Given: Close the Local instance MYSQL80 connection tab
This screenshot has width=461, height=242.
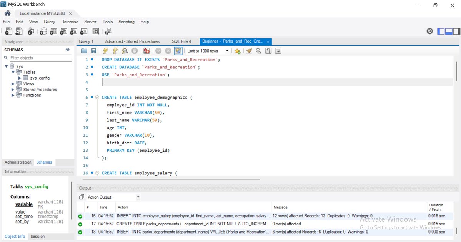Looking at the screenshot, I should [x=70, y=13].
